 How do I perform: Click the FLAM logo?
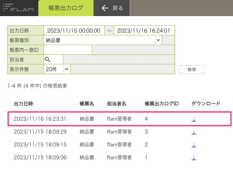19,8
